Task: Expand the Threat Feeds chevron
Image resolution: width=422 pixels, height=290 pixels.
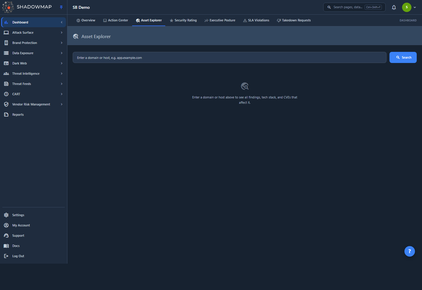Action: click(x=62, y=84)
